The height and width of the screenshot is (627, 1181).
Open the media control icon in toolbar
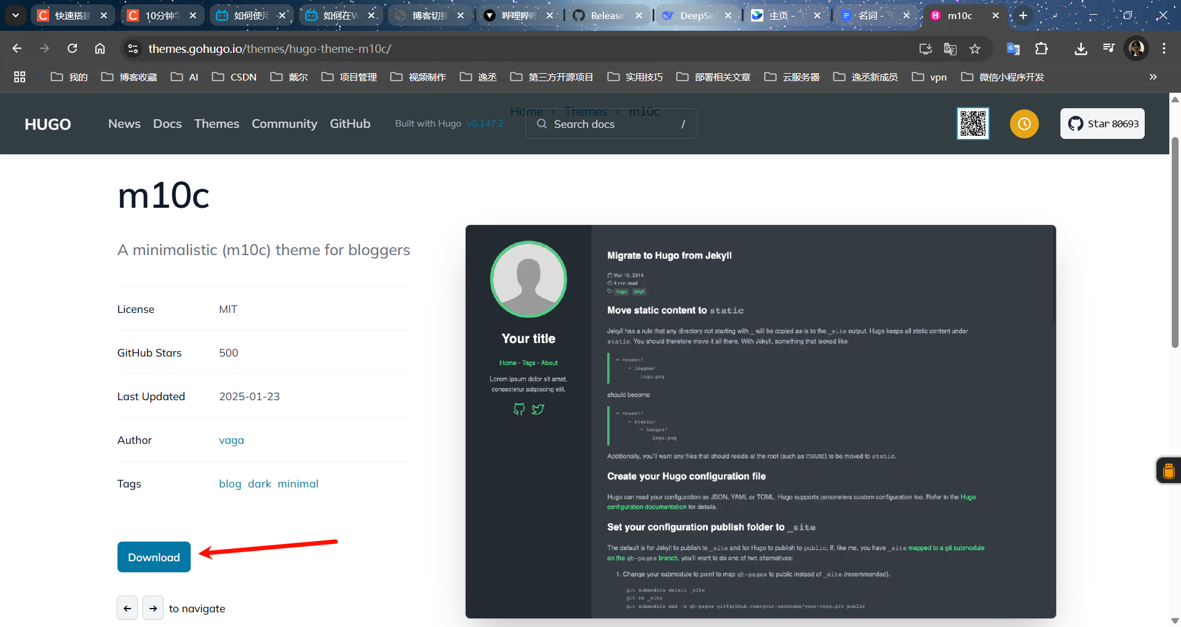1108,49
